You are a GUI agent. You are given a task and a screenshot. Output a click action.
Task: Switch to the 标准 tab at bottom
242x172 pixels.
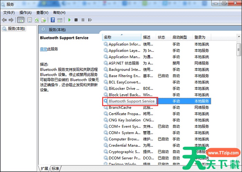(55, 169)
